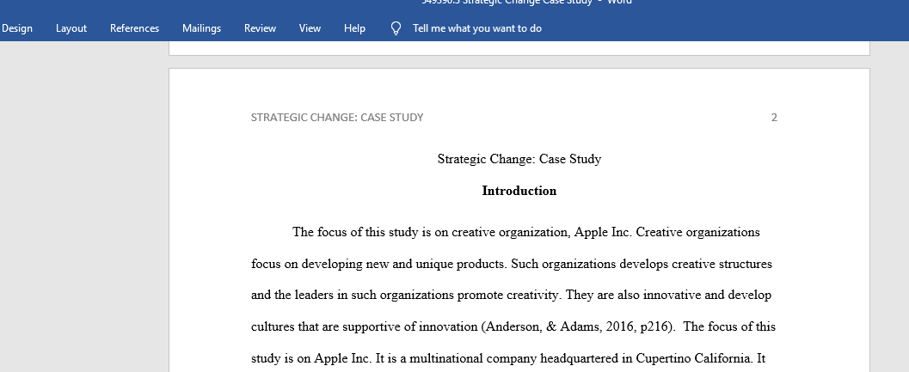Open the Help tab
This screenshot has height=372, width=909.
354,28
